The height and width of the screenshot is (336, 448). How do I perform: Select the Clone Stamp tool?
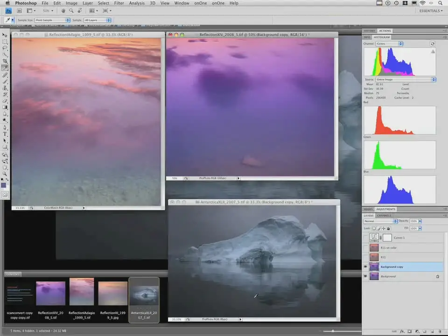5,88
